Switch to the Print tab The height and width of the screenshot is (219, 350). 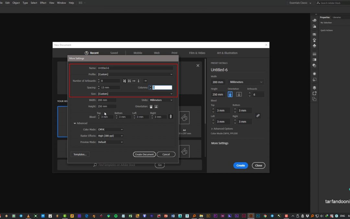(x=174, y=53)
